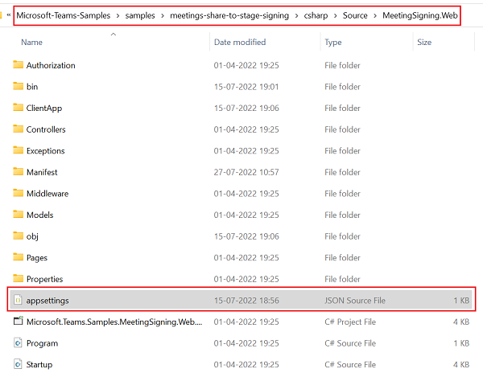483x377 pixels.
Task: Click bin date 15-07-2022 19:01
Action: coord(246,86)
